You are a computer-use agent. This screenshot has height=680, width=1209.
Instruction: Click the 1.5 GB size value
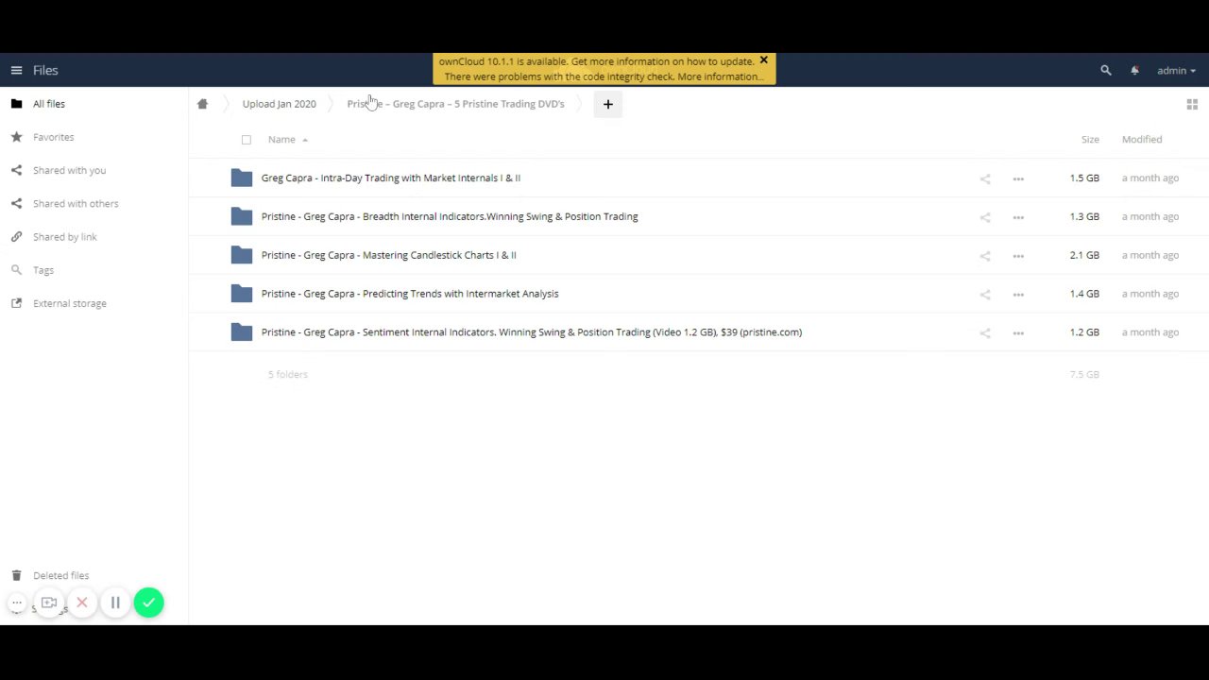click(1084, 178)
